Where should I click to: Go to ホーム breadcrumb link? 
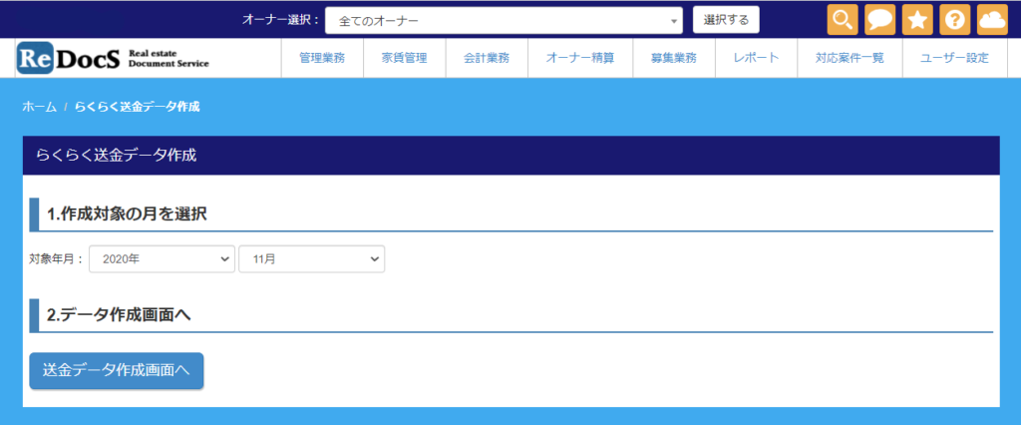pyautogui.click(x=40, y=107)
